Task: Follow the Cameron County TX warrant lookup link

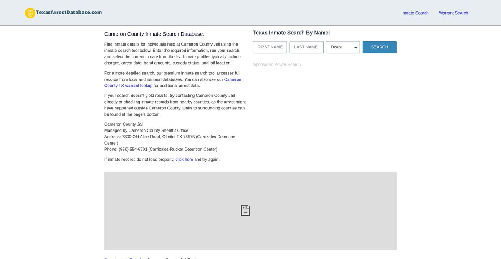Action: (173, 82)
